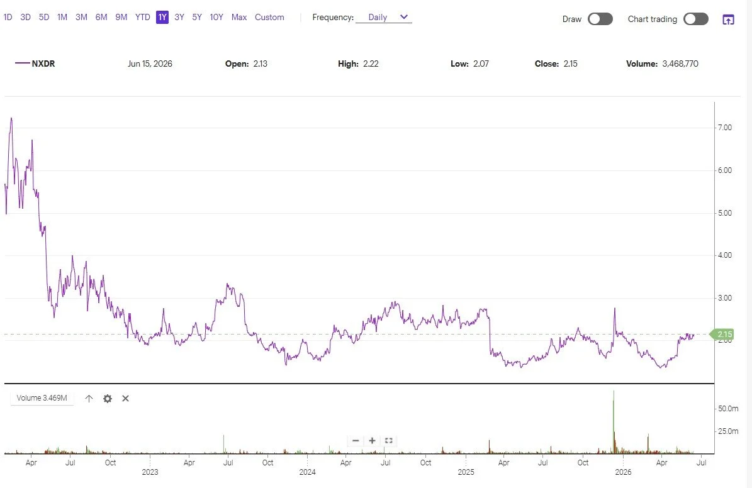Select the 1M time range

click(x=62, y=17)
